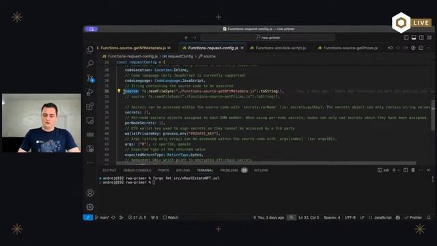
Task: Click Functions-request-config.js breadcrumb segment
Action: 130,56
